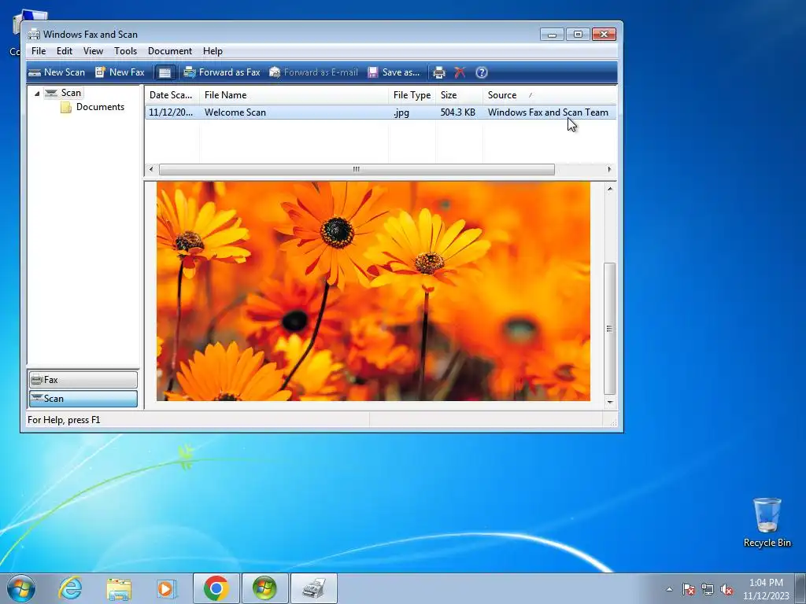Minimize the Fax and Scan window
The width and height of the screenshot is (806, 604).
pos(552,35)
